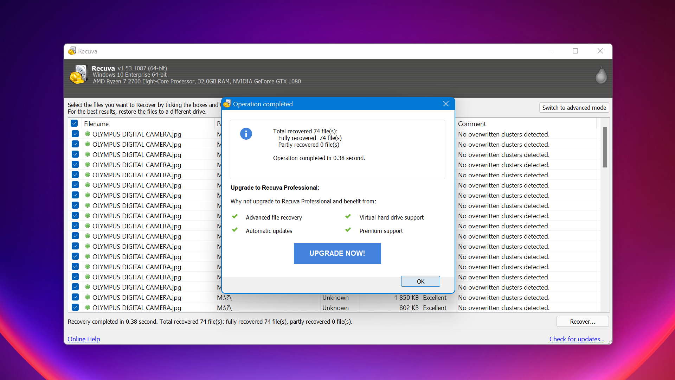Screen dimensions: 675x380
Task: Minimize the Recuva main window
Action: pyautogui.click(x=551, y=51)
